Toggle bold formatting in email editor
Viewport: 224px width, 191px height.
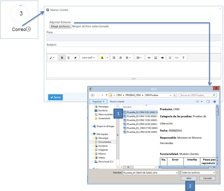coord(62,58)
